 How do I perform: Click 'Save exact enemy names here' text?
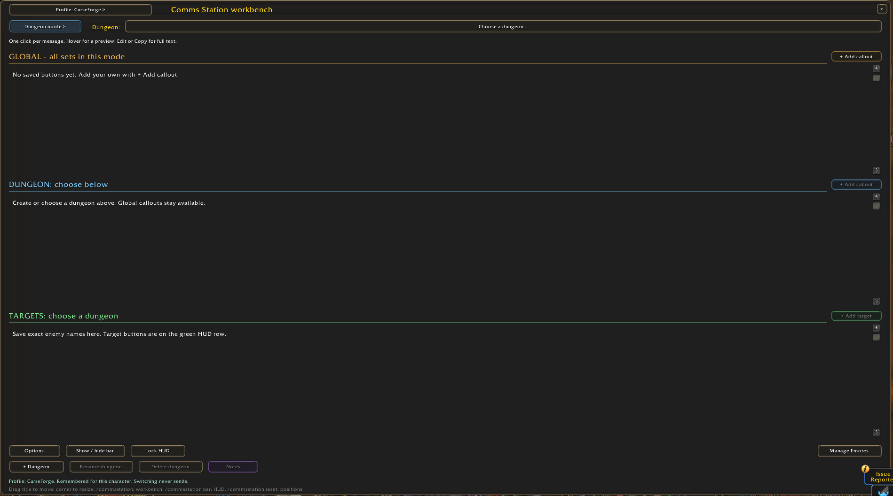(119, 334)
